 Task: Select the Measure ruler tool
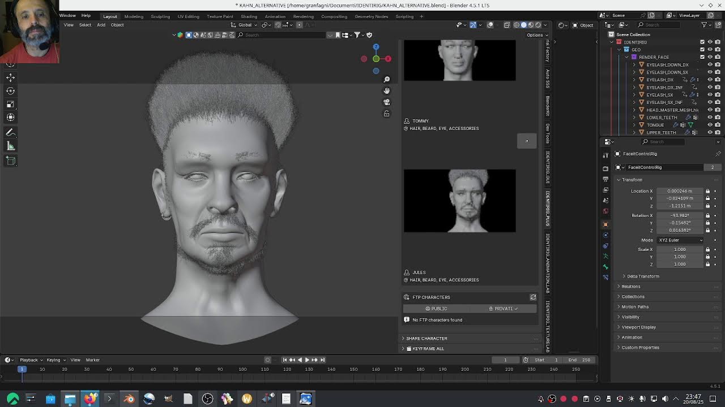10,146
